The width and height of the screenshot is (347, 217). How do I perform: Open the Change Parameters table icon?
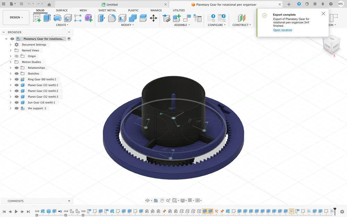pyautogui.click(x=197, y=18)
